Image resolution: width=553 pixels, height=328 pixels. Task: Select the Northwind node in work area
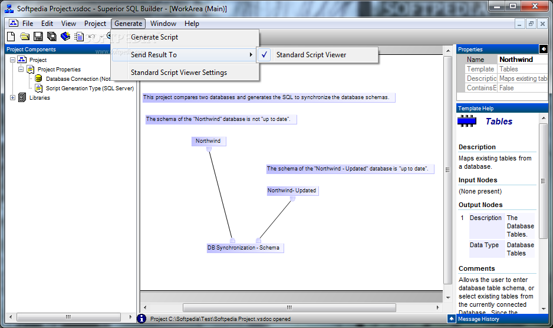tap(209, 141)
